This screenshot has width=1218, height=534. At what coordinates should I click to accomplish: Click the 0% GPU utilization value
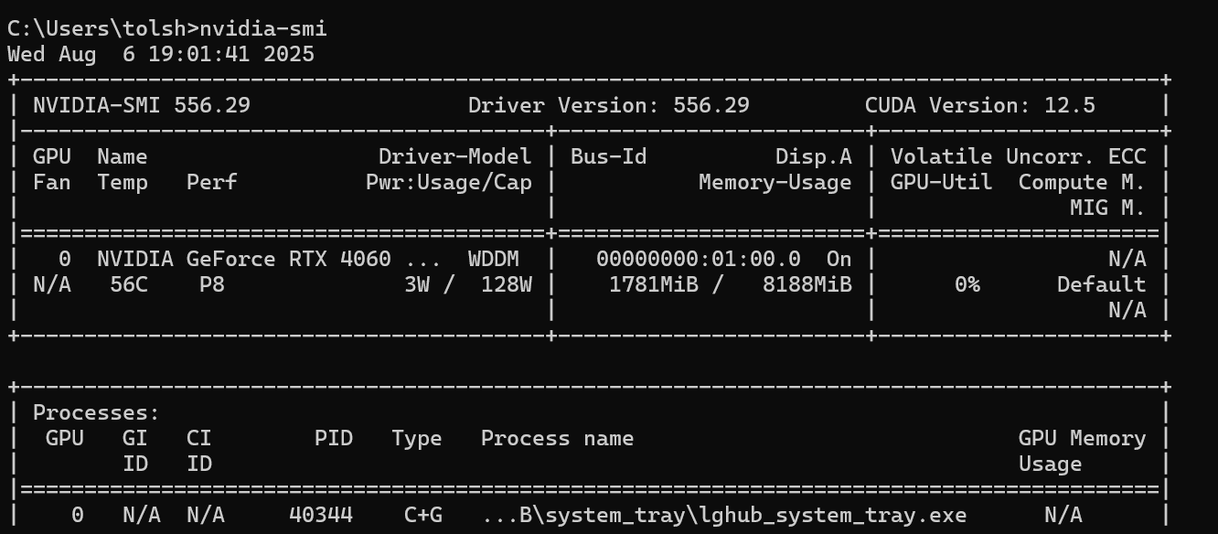pyautogui.click(x=967, y=284)
